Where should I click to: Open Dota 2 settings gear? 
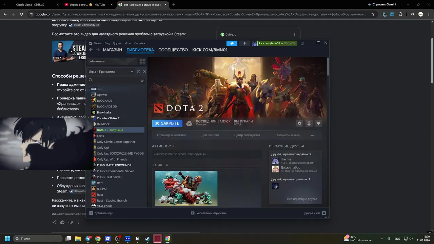coord(299,123)
